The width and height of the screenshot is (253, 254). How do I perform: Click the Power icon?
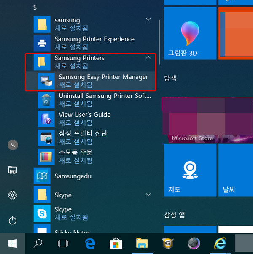[13, 220]
